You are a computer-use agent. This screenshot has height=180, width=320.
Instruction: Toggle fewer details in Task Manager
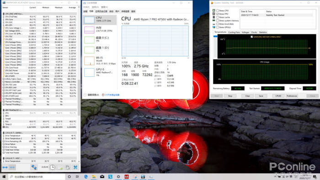[91, 95]
